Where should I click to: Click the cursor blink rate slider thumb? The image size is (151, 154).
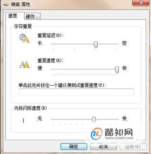point(94,120)
